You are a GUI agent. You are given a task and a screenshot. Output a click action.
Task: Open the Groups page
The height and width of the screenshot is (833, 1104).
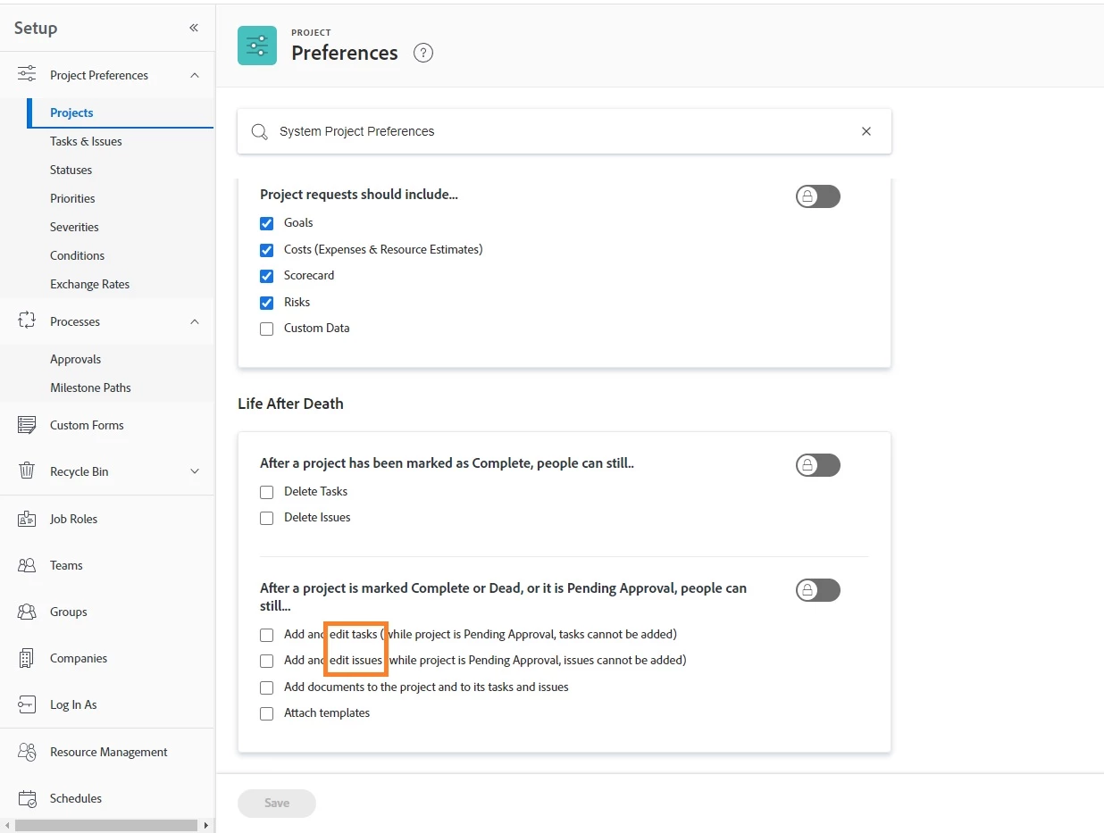tap(69, 612)
